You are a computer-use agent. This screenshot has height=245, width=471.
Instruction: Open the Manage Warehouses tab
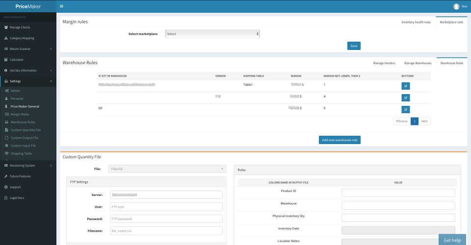tap(418, 63)
